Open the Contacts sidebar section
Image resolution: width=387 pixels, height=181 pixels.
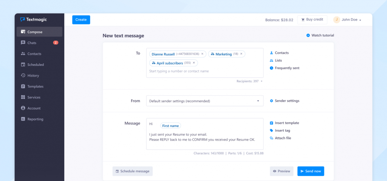tap(34, 54)
